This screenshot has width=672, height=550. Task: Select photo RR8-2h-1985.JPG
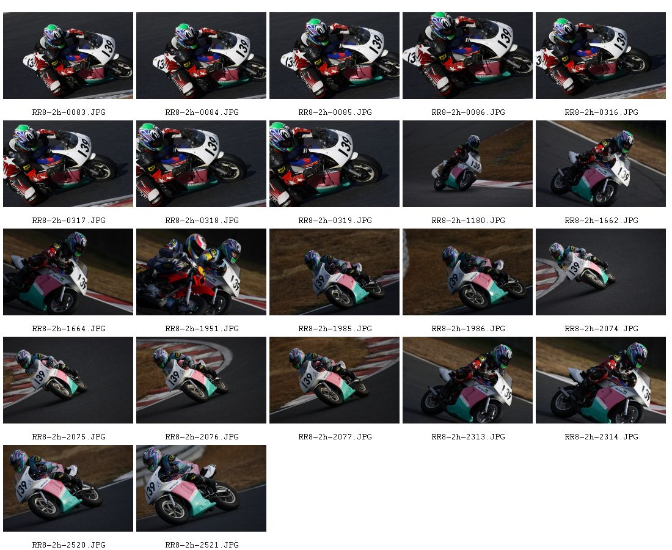[335, 272]
